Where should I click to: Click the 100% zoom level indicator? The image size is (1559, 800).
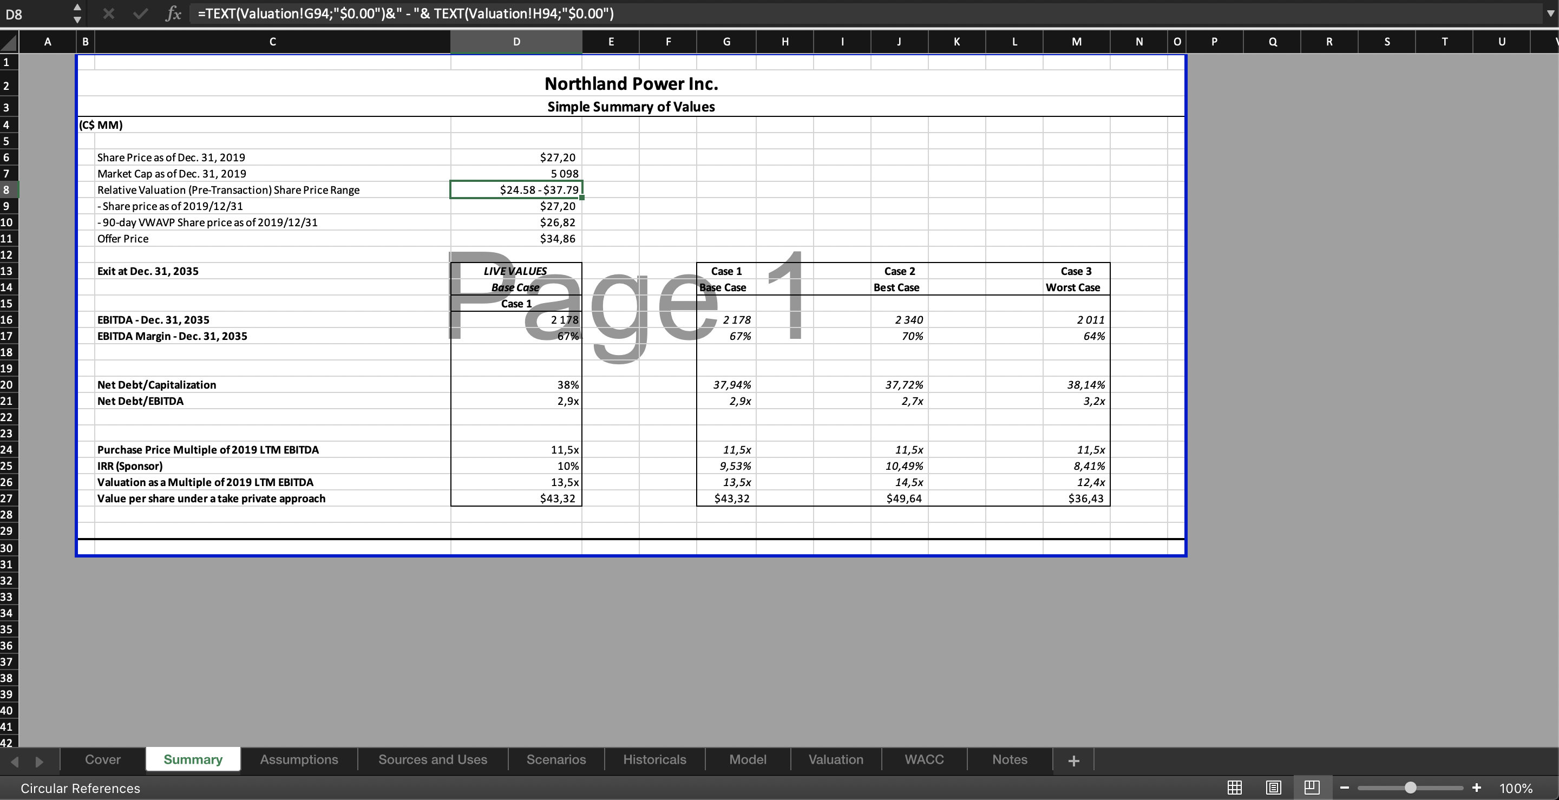tap(1516, 788)
